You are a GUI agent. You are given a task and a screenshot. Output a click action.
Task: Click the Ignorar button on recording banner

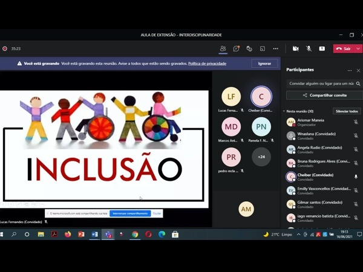tap(264, 63)
